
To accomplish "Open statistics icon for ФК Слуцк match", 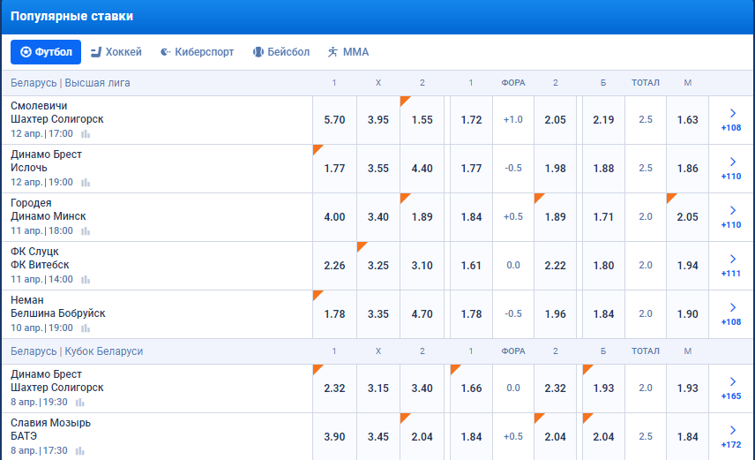I will click(86, 280).
